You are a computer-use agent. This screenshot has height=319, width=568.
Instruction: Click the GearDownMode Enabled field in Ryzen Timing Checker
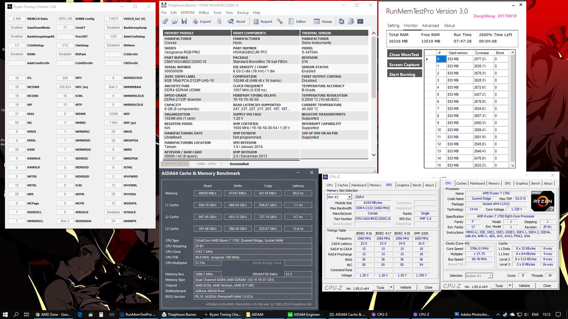tap(17, 27)
